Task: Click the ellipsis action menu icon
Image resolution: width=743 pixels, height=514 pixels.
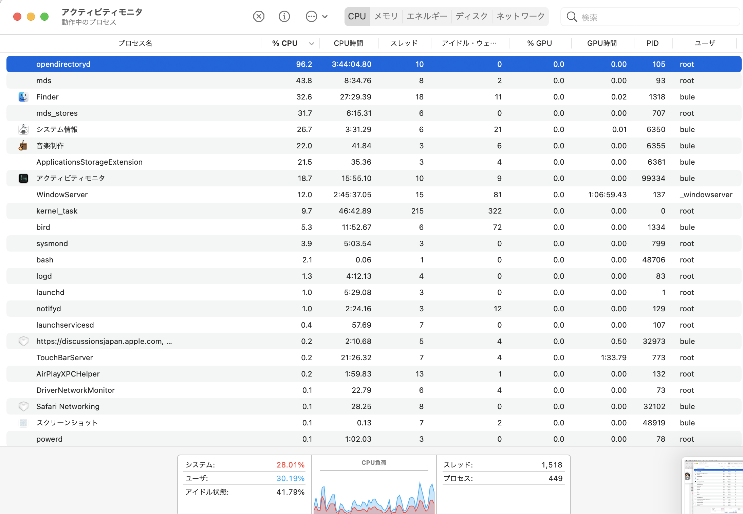Action: click(311, 16)
